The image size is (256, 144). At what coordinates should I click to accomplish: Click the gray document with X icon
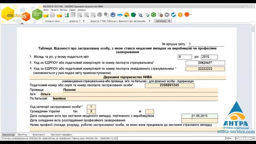tap(93, 15)
